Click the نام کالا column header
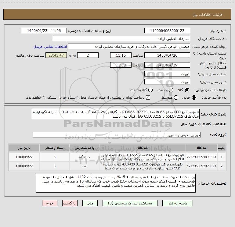The image size is (235, 227). tap(143, 148)
